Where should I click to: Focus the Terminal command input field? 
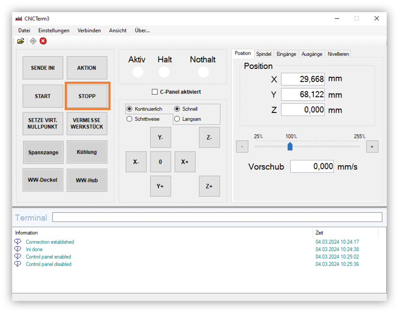click(x=217, y=217)
